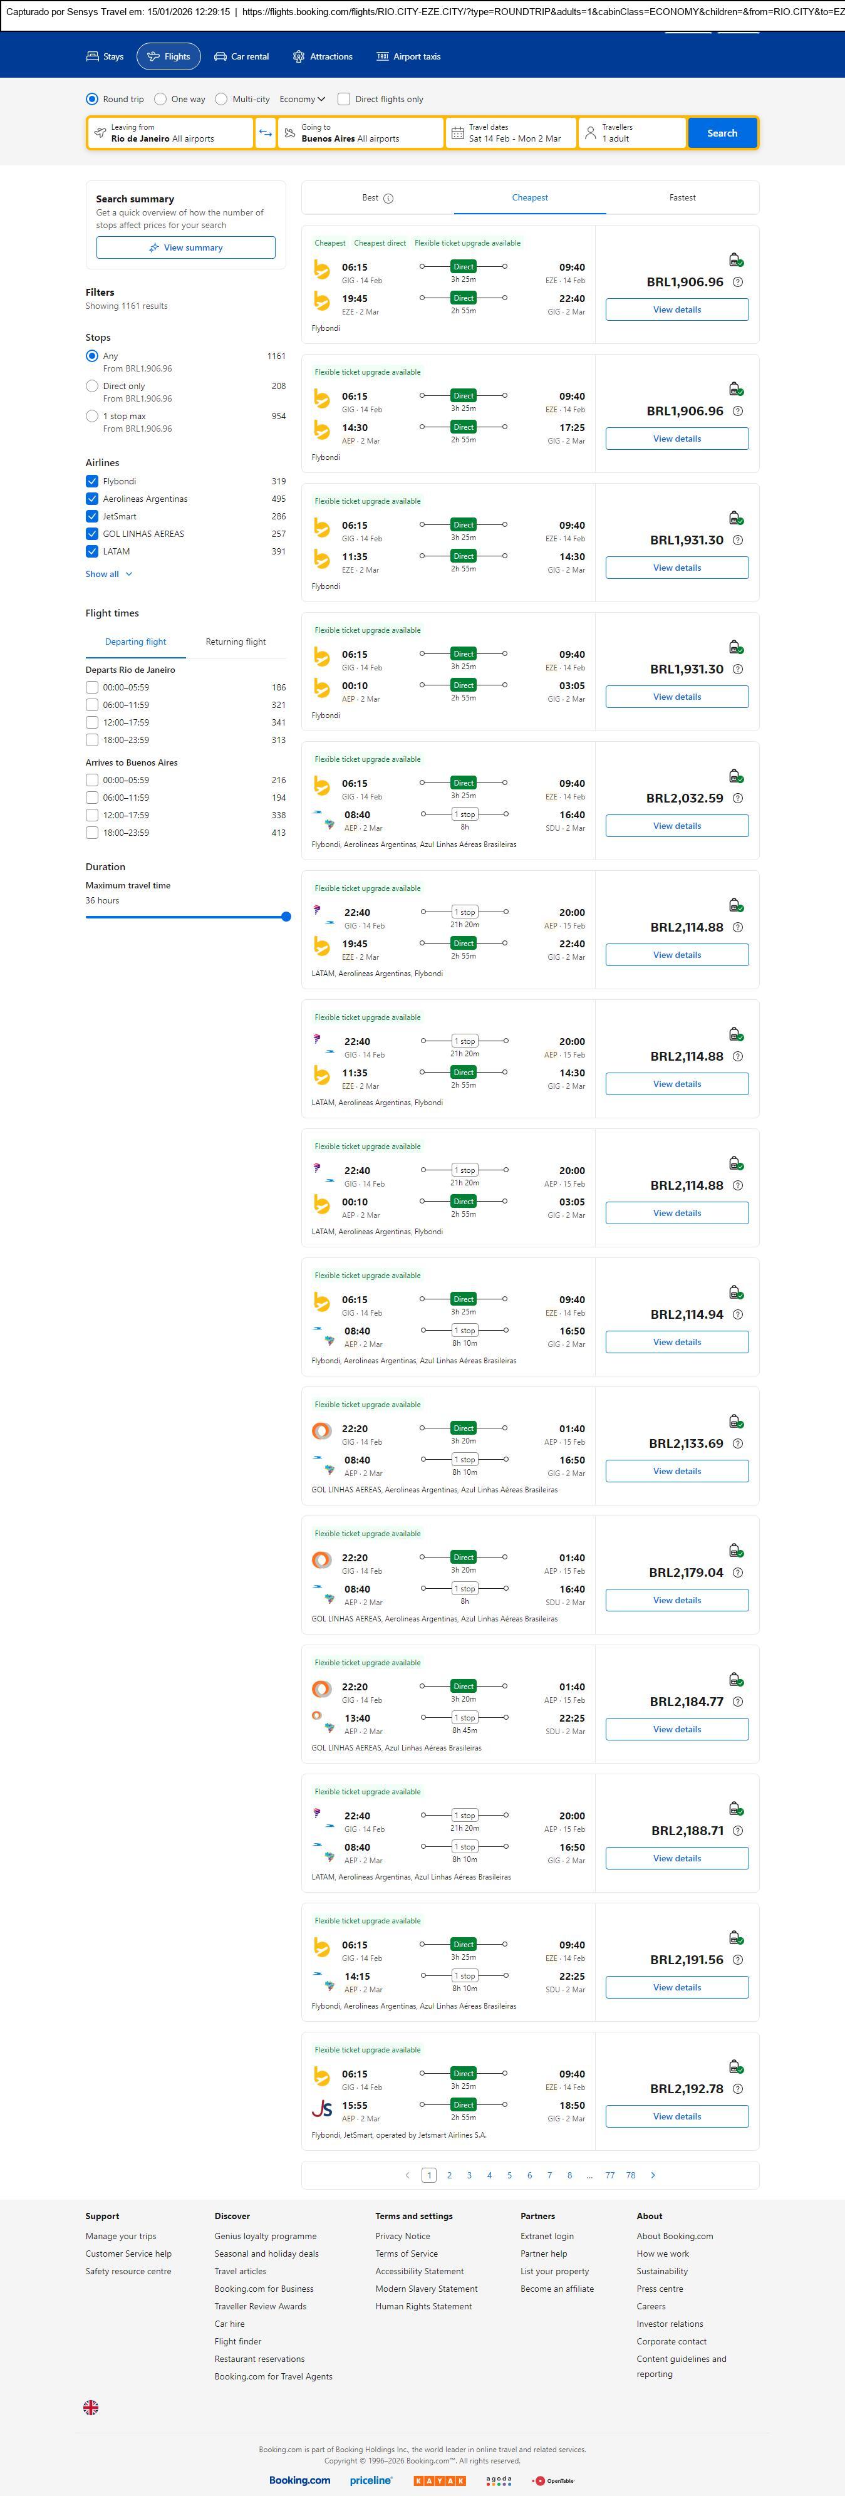
Task: Click the next page arrow in pagination
Action: click(x=653, y=2175)
